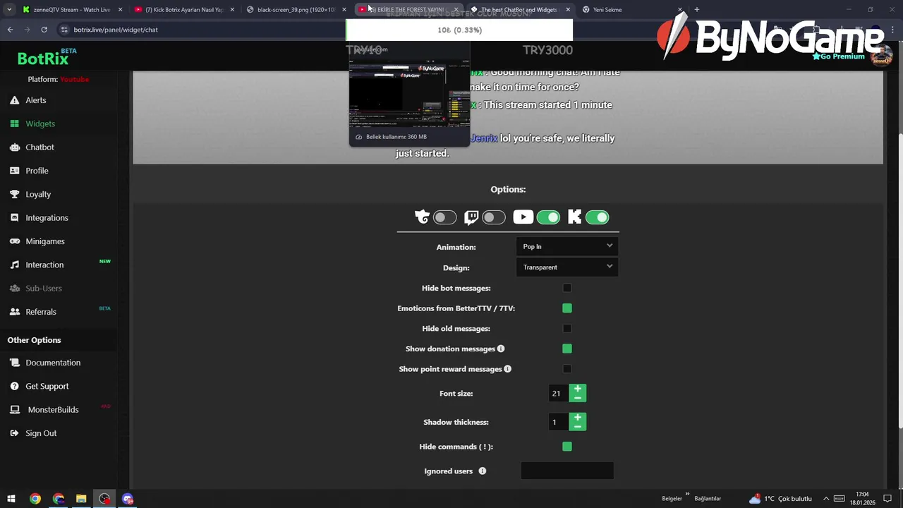This screenshot has height=508, width=903.
Task: Open the Design dropdown showing Transparent
Action: (567, 267)
